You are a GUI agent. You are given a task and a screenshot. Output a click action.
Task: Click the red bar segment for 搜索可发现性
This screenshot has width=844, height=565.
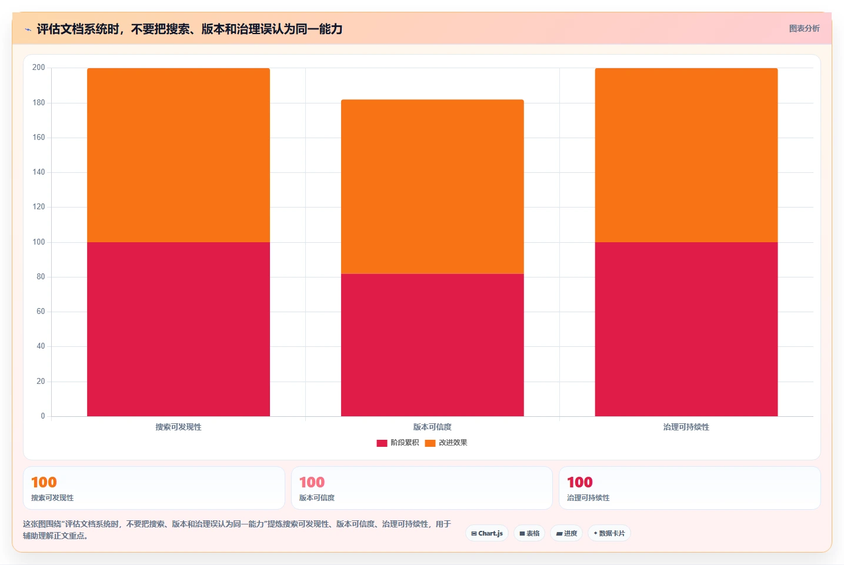pos(178,329)
